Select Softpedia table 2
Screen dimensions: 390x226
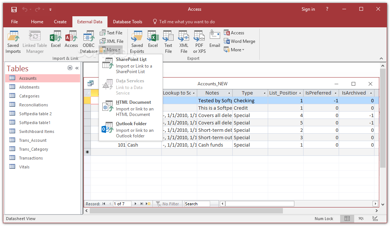coord(43,114)
